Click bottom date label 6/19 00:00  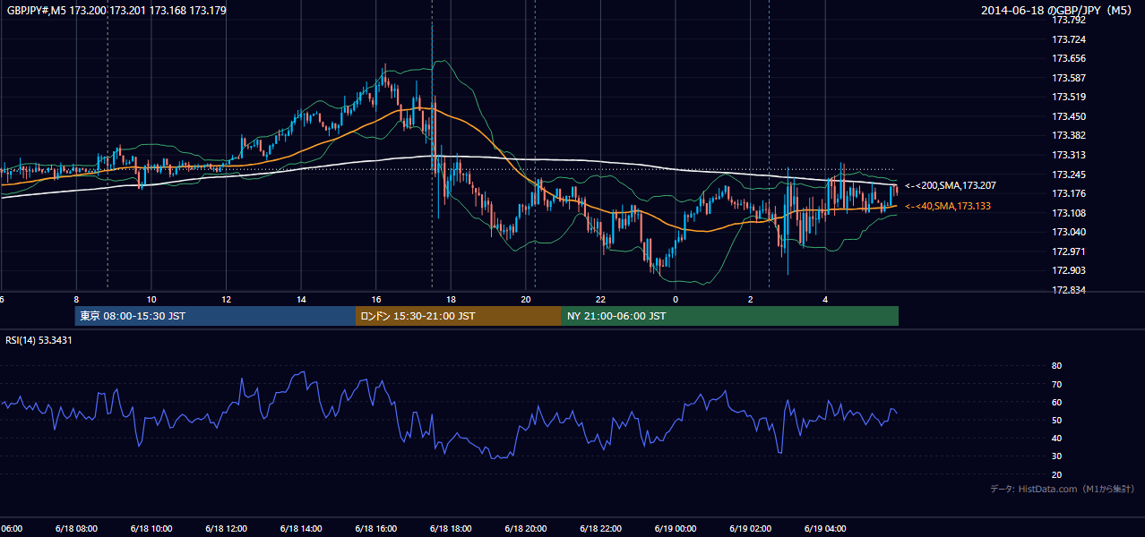pyautogui.click(x=676, y=529)
